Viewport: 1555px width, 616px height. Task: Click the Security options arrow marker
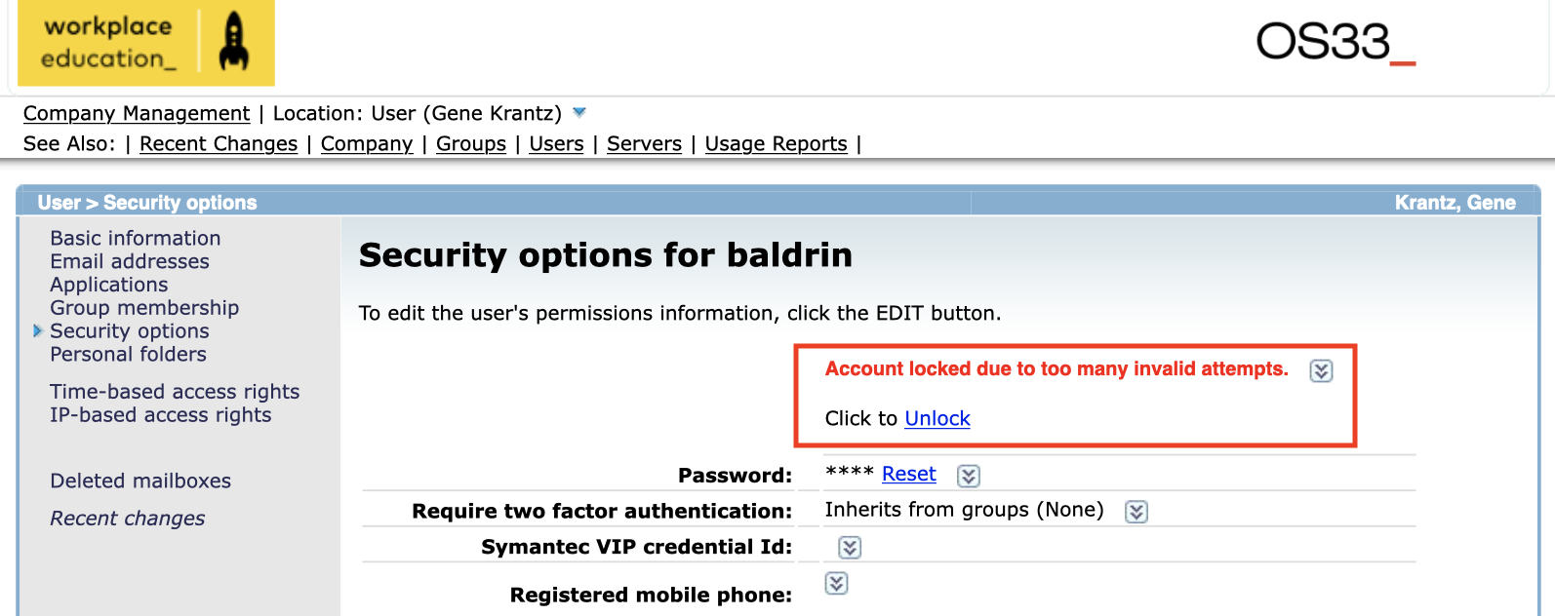(38, 331)
